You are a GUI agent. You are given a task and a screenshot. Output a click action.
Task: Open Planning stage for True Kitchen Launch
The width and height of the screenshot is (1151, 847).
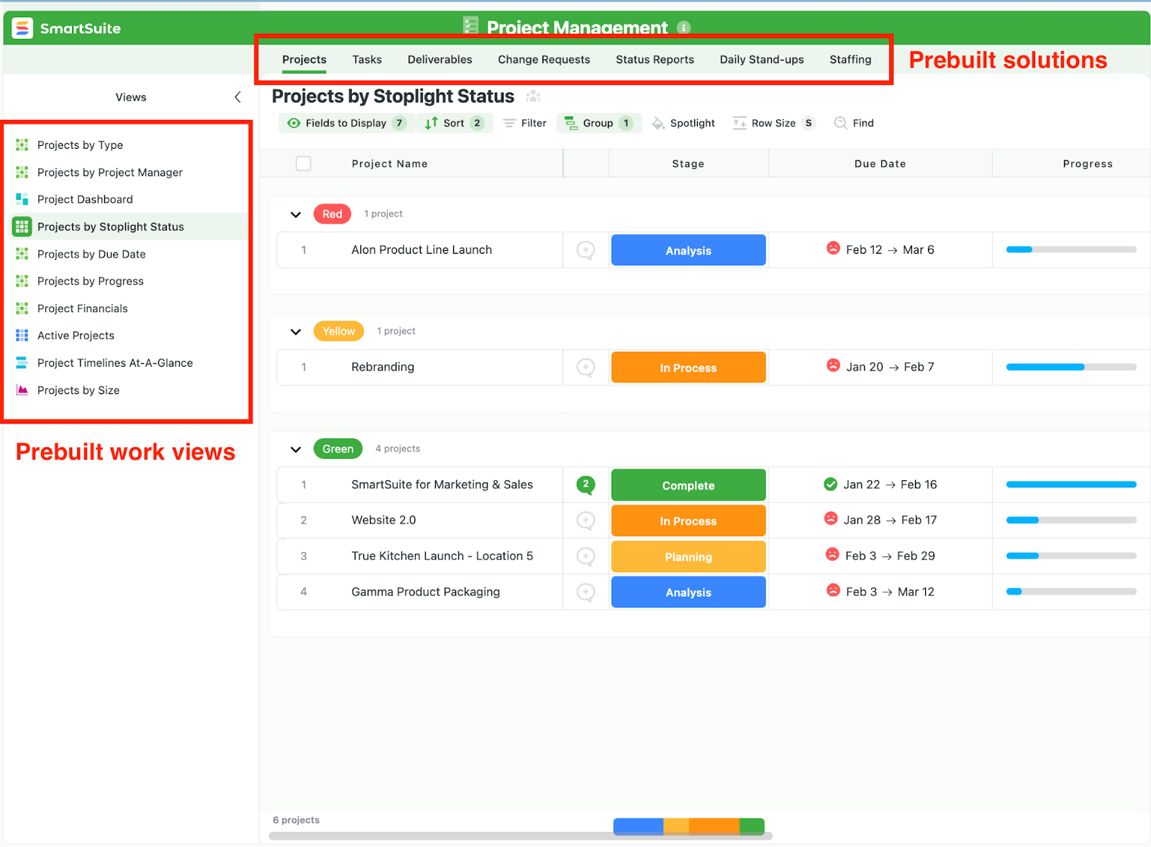[x=688, y=557]
